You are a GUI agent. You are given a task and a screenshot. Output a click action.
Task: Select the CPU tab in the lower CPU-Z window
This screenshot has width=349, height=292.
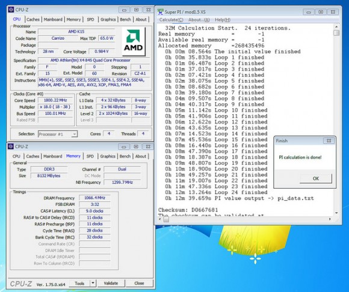(x=16, y=156)
